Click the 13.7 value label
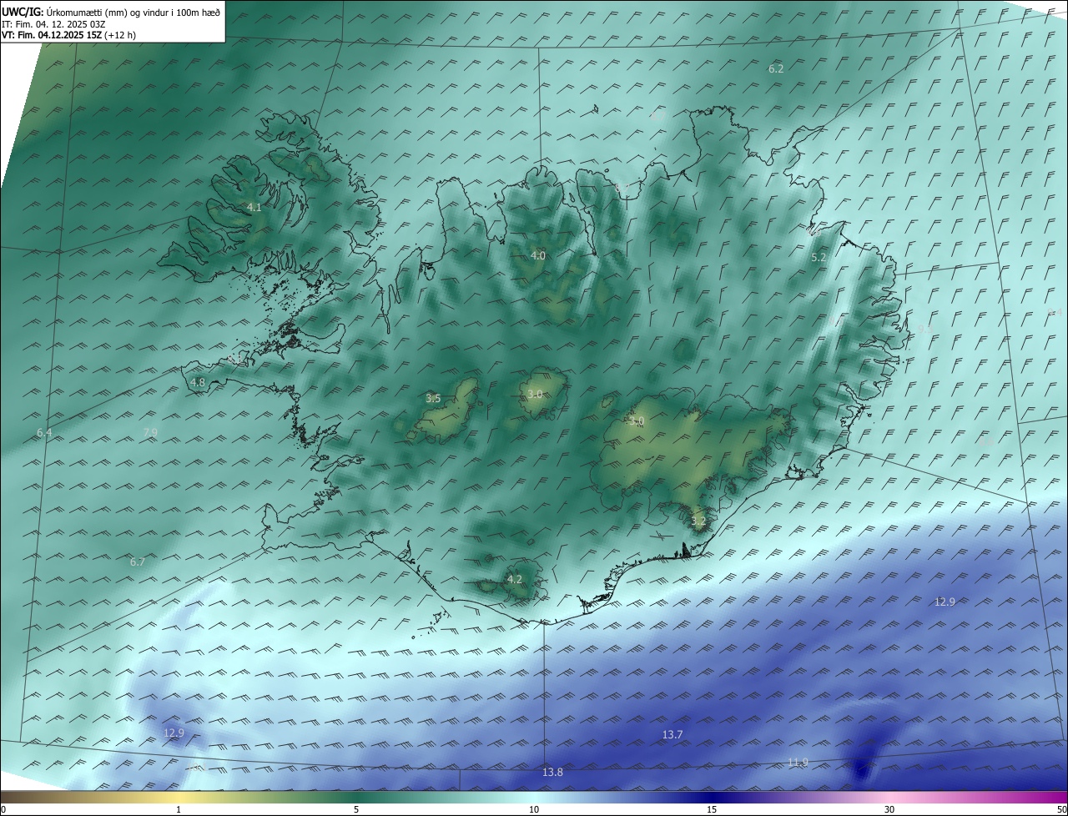 (673, 734)
